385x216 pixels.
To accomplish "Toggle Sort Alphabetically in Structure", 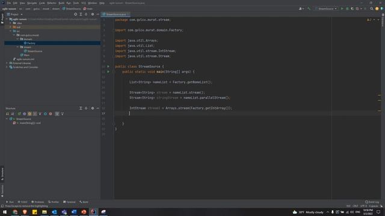I will 13,114.
